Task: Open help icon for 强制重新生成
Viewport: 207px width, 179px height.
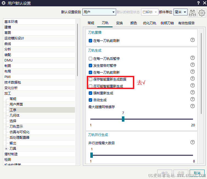Action: [192, 92]
